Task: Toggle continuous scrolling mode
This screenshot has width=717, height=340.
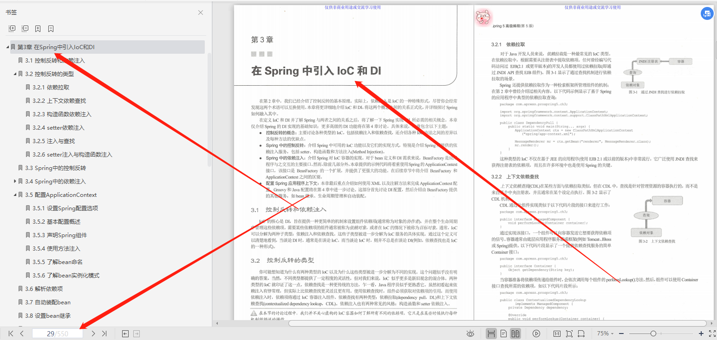Action: click(x=491, y=334)
